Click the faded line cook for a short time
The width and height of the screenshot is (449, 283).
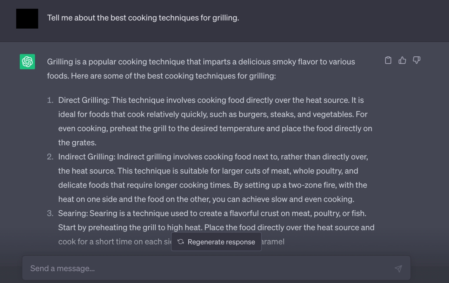(115, 242)
